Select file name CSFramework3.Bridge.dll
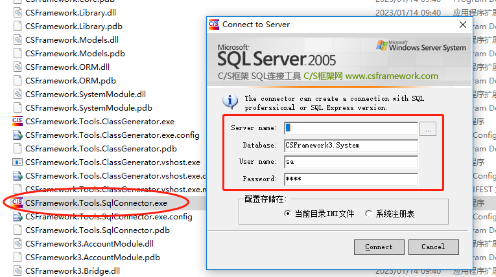The image size is (496, 277). click(73, 271)
